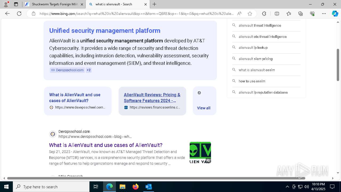The height and width of the screenshot is (192, 341).
Task: Open Unified security management platform heading
Action: [105, 31]
